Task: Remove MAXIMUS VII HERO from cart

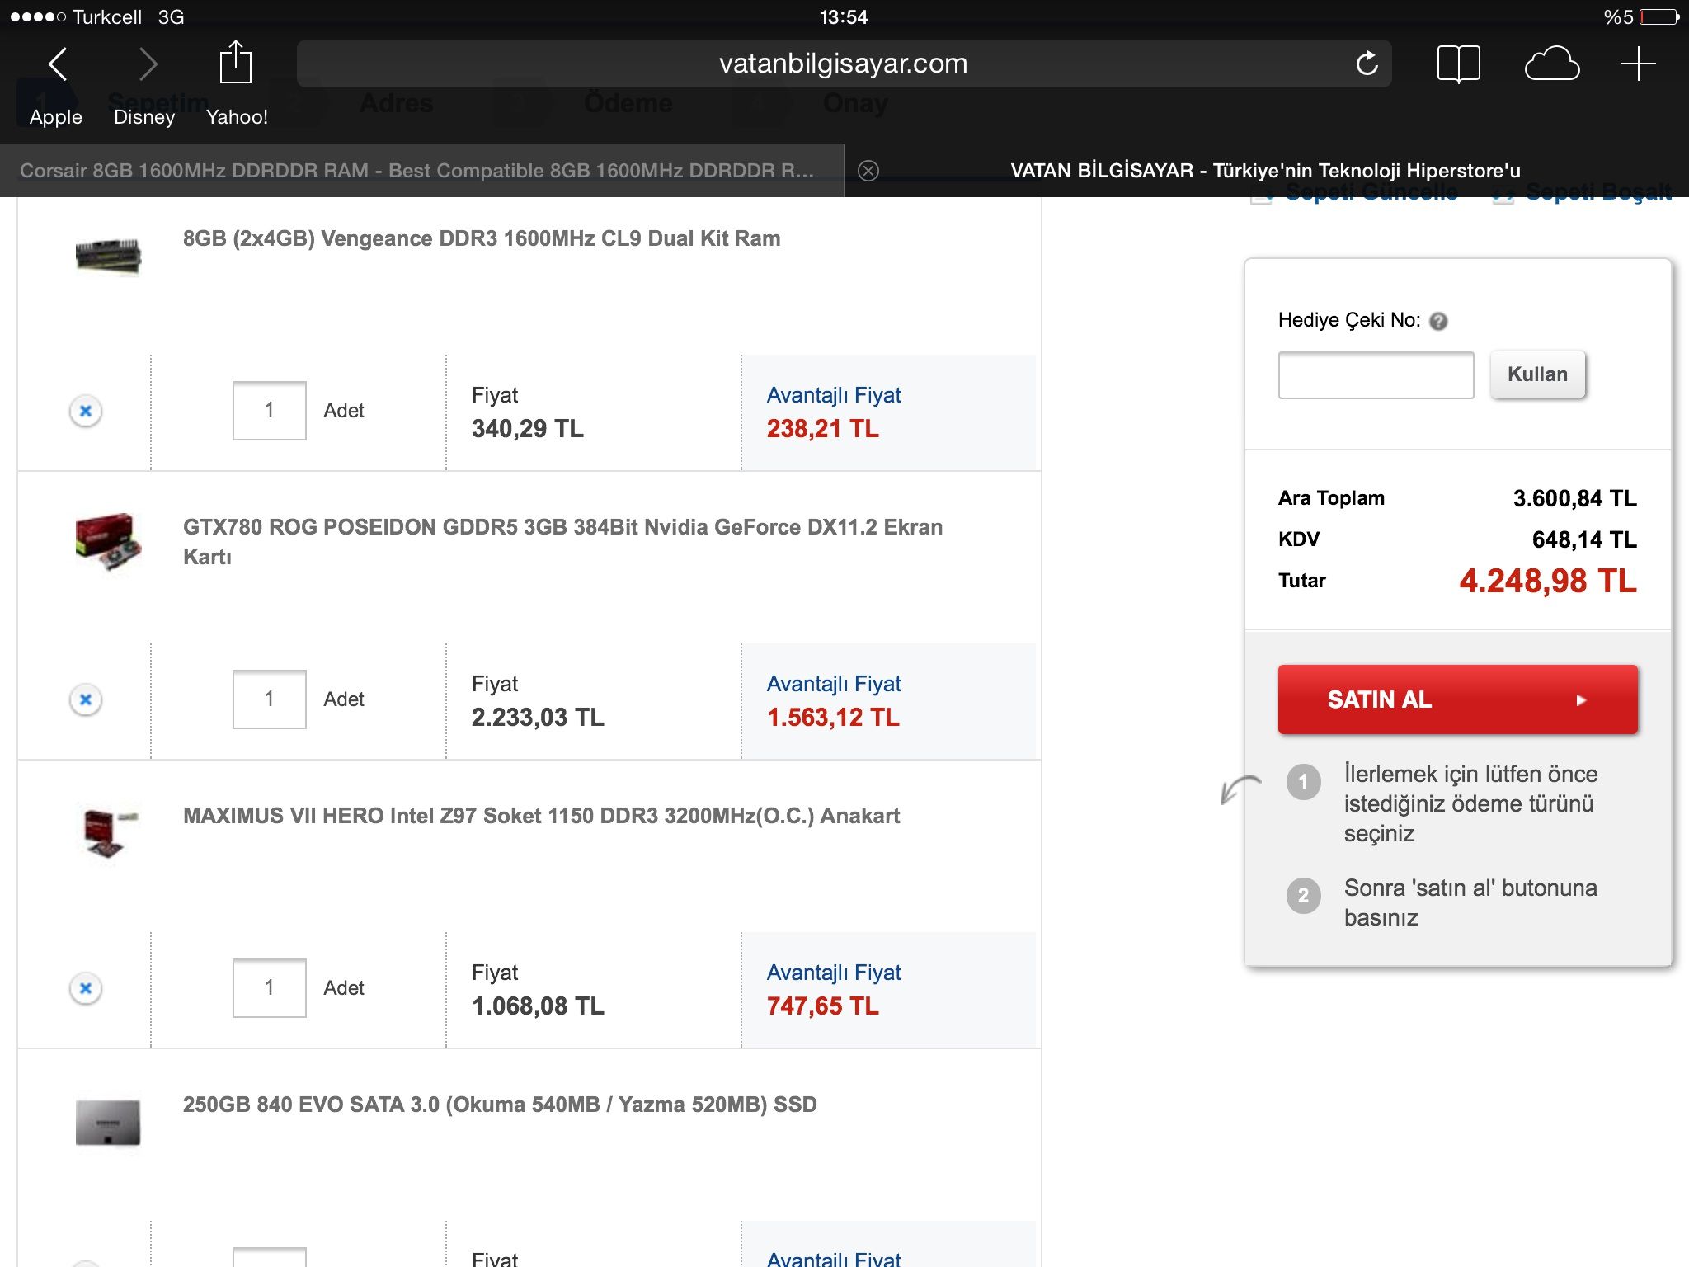Action: click(86, 988)
